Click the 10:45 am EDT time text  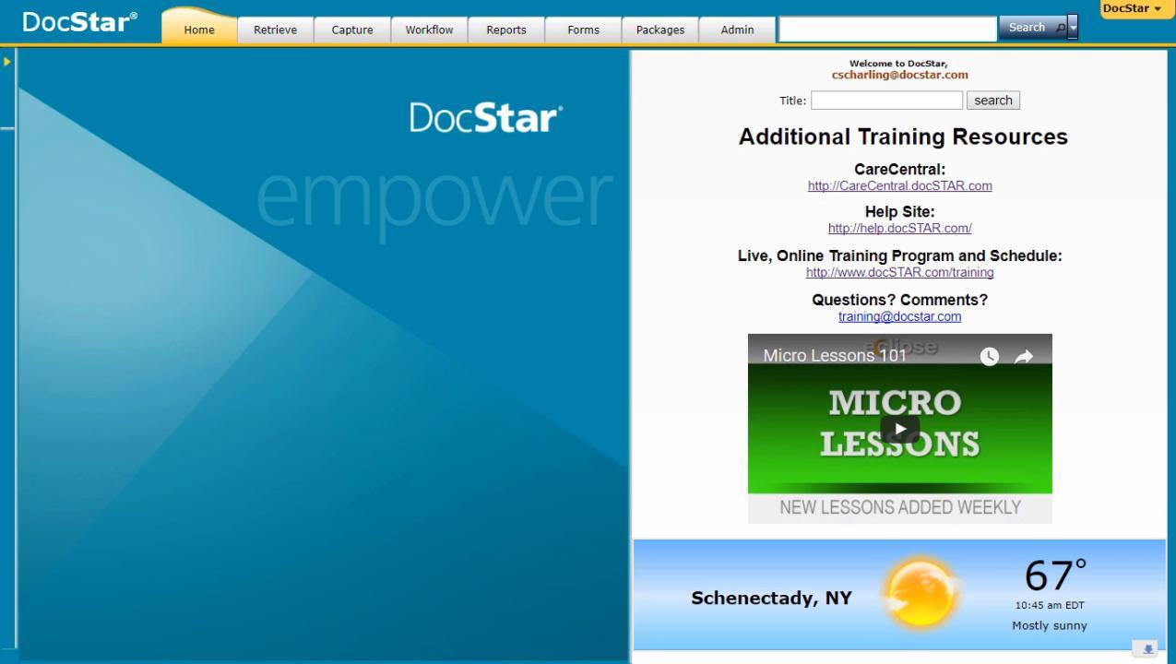(1050, 605)
